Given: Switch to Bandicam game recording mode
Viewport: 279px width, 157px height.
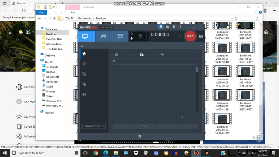Looking at the screenshot, I should click(x=104, y=36).
